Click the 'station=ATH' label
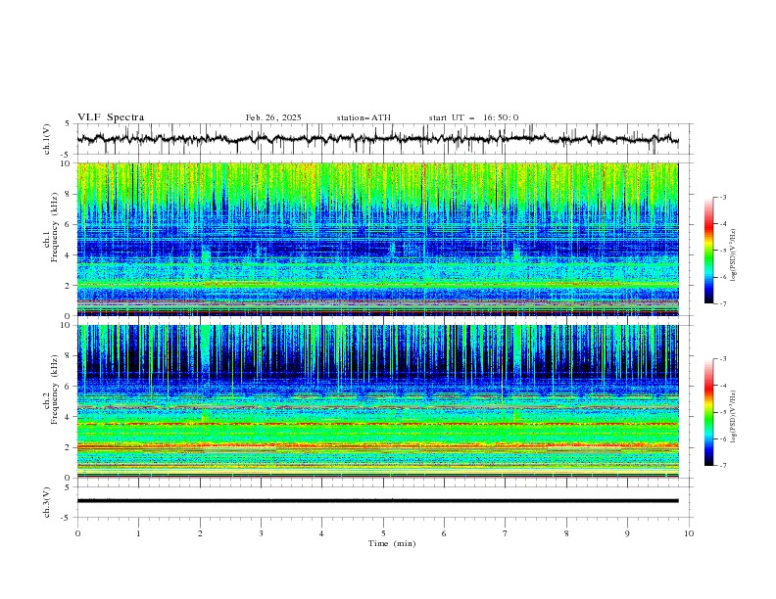Viewport: 776px width, 599px height. (364, 117)
